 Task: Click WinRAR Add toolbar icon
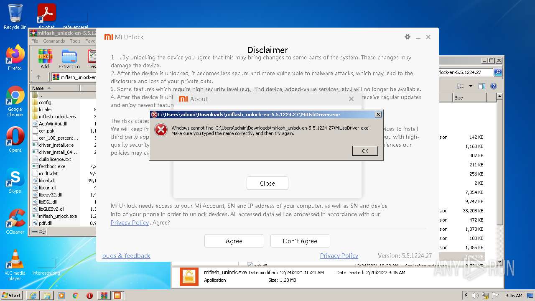pos(45,59)
